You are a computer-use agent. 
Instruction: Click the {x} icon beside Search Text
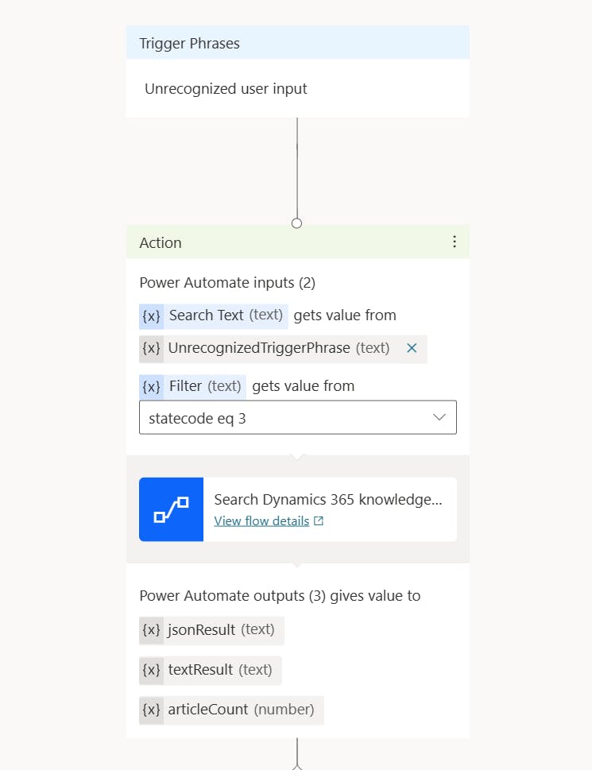pos(151,315)
